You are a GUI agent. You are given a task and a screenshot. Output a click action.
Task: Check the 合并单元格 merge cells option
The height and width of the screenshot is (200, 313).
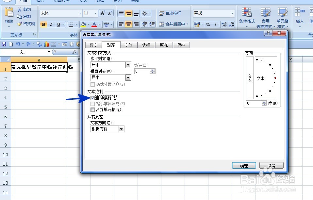(x=92, y=109)
